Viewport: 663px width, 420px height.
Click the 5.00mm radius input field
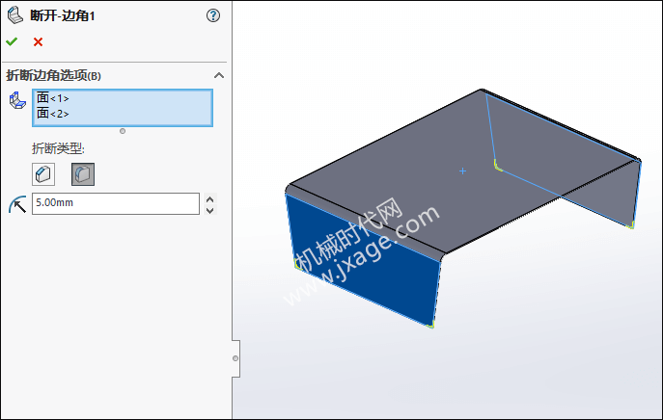point(116,203)
